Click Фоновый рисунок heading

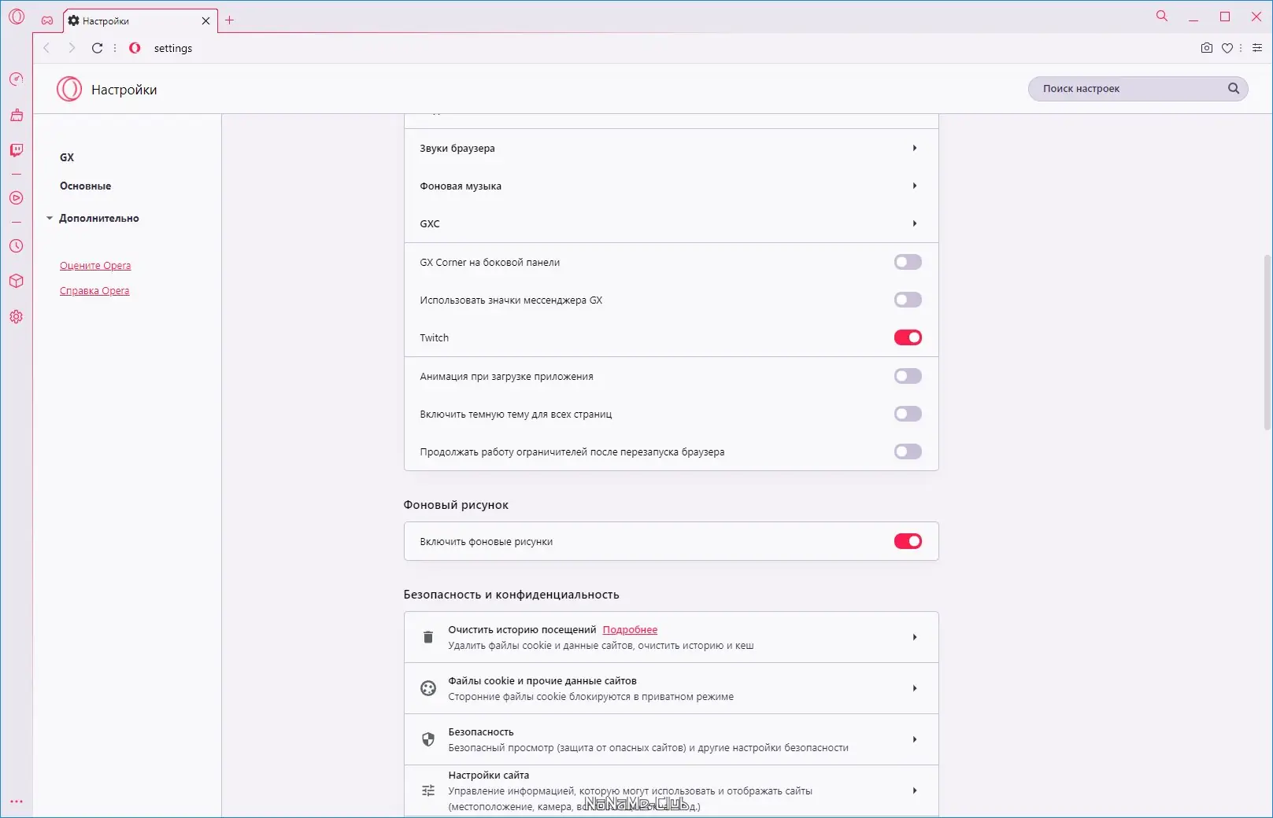[x=456, y=505]
